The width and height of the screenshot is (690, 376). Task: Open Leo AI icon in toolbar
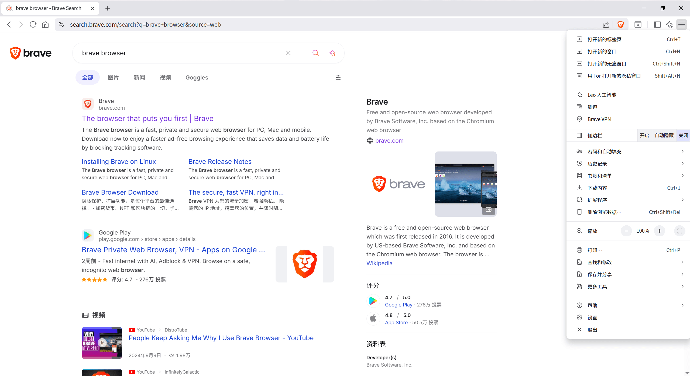pos(670,25)
